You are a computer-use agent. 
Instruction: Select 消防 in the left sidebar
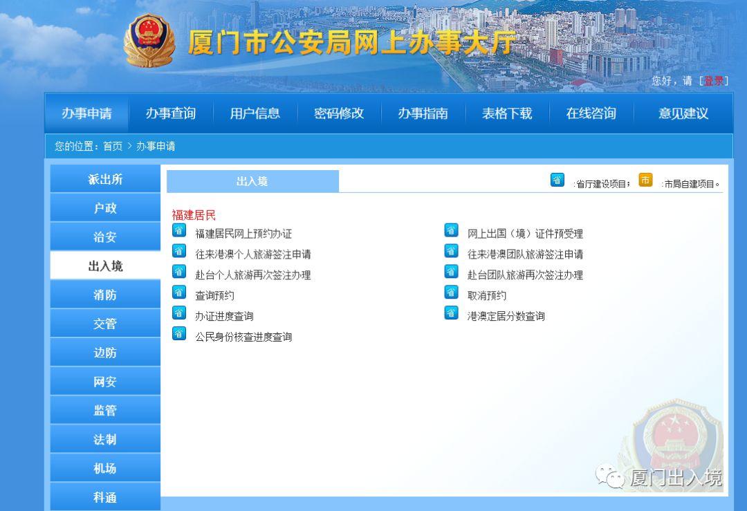point(105,295)
